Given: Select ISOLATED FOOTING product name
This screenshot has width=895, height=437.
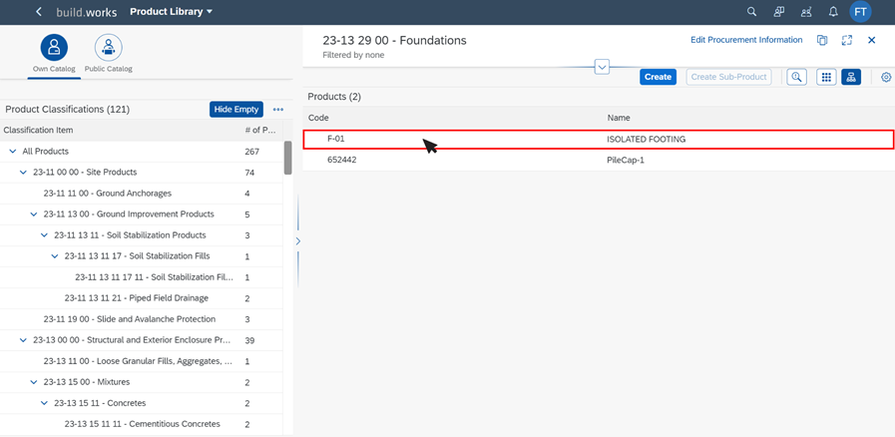Looking at the screenshot, I should click(x=647, y=139).
